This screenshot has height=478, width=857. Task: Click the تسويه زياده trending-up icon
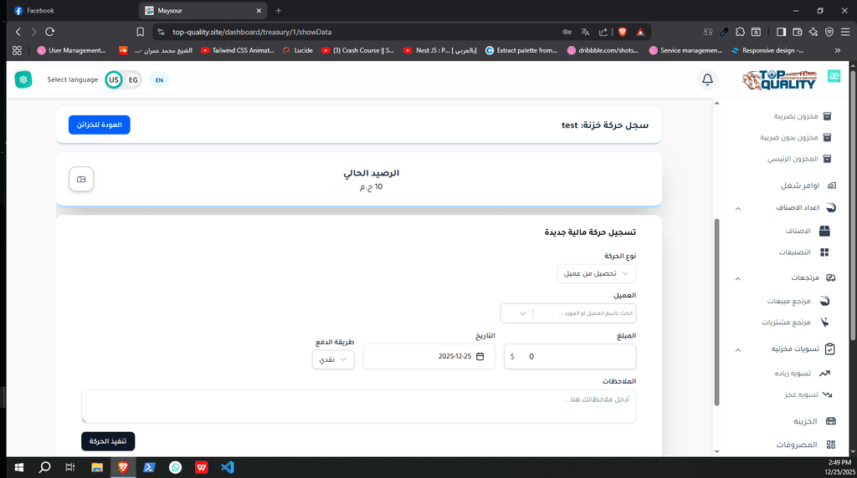[x=824, y=374]
